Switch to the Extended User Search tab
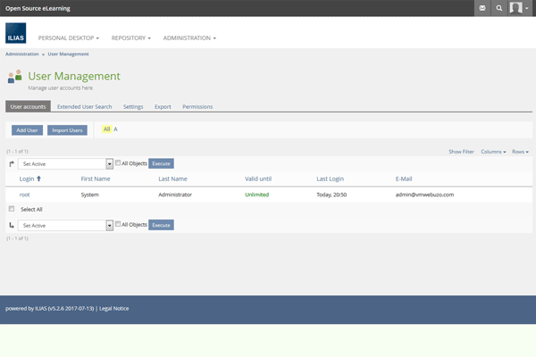This screenshot has width=536, height=357. pyautogui.click(x=85, y=106)
